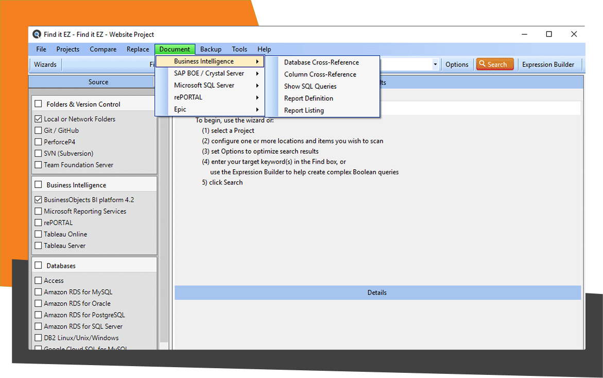Uncheck BusinessObjects BI platform 4.2
Screen dimensions: 603x378
(x=38, y=200)
